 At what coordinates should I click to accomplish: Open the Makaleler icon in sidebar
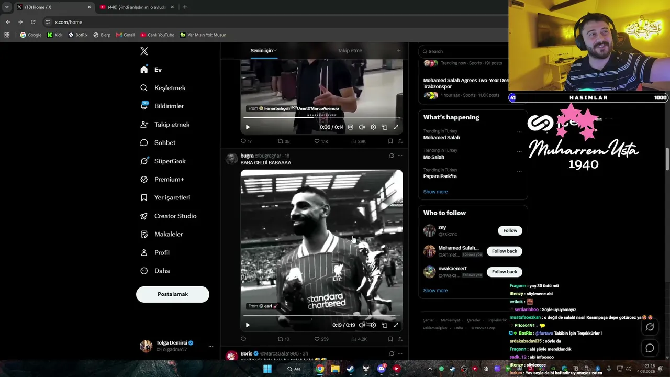(144, 234)
